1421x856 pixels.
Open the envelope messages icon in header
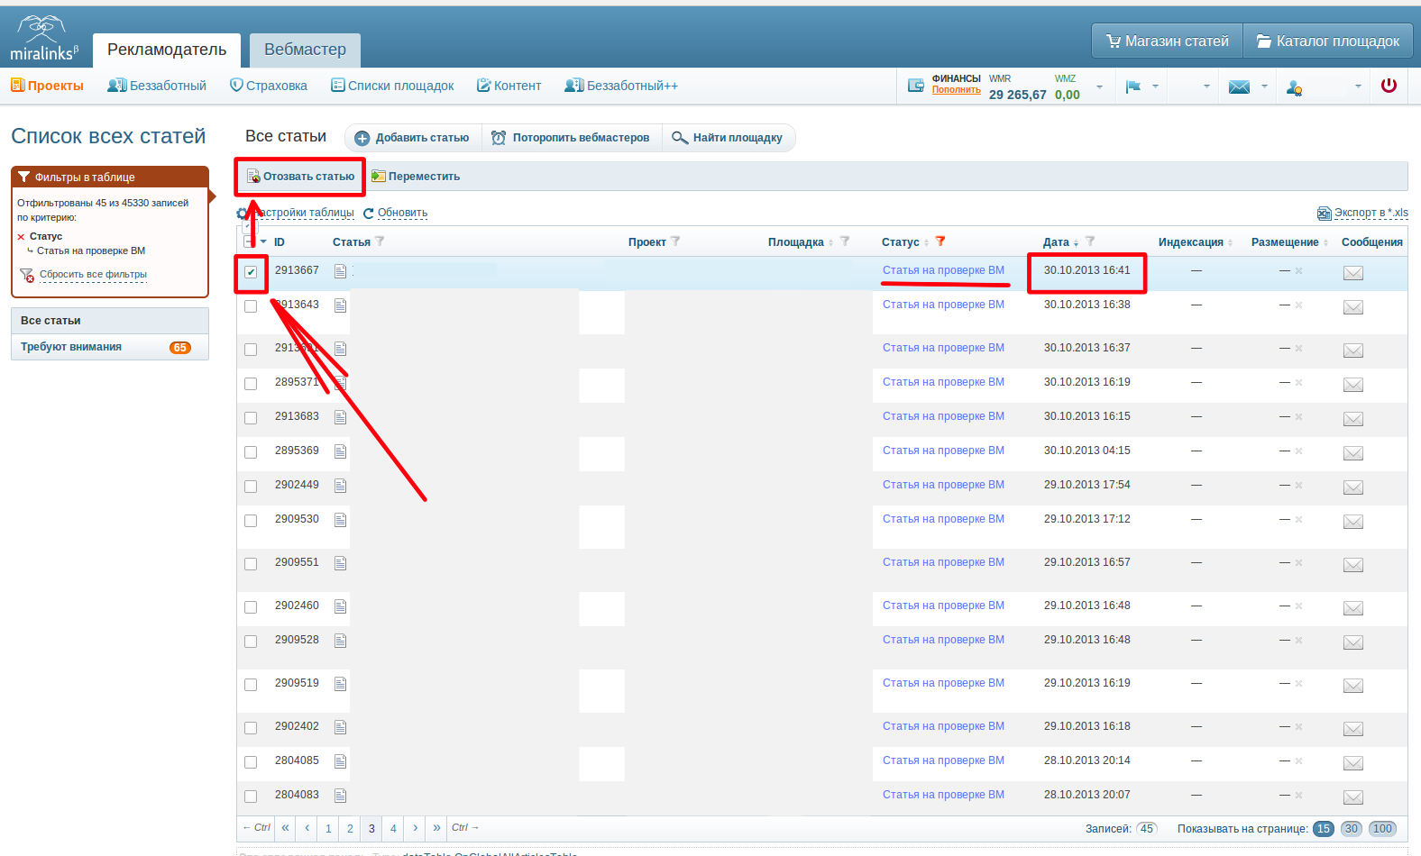1239,87
